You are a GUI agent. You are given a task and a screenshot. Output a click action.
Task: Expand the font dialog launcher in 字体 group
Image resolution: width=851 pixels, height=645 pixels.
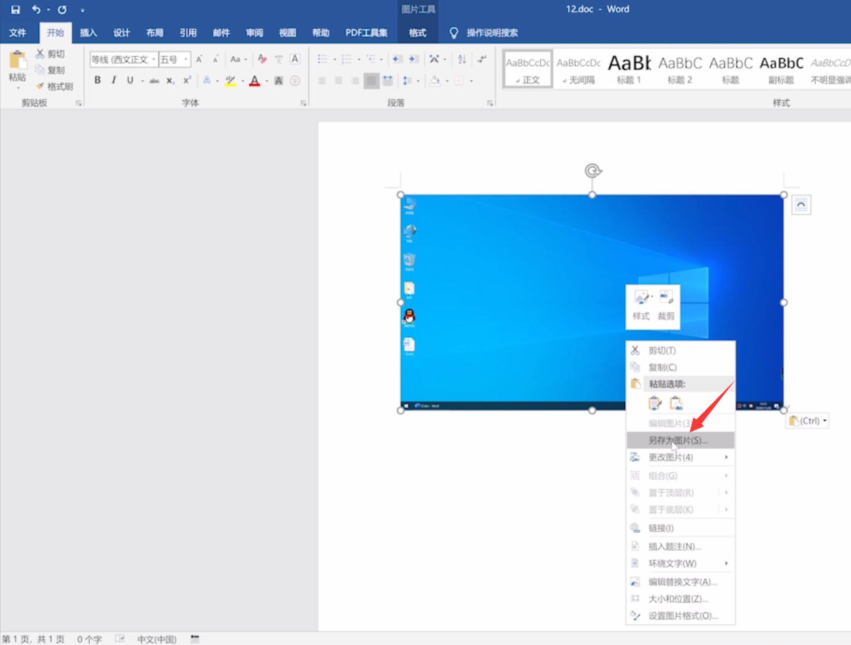coord(303,103)
